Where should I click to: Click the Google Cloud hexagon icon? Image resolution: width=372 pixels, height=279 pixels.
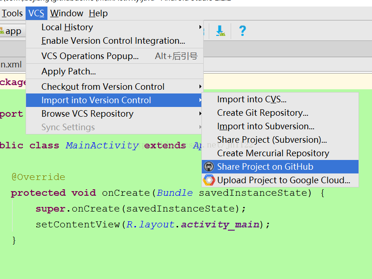coord(209,180)
